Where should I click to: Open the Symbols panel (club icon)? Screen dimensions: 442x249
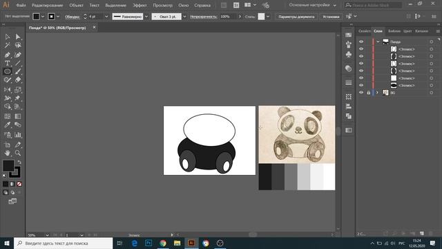[x=348, y=54]
